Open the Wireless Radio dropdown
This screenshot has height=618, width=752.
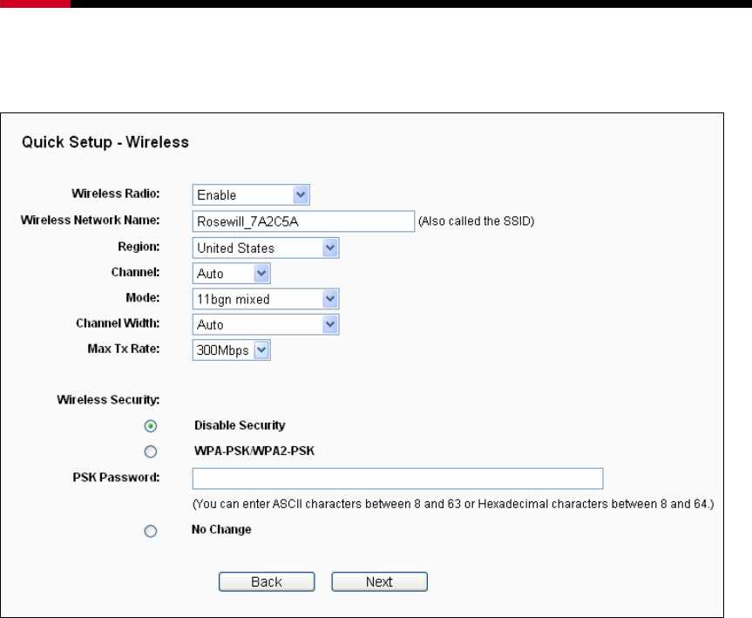[251, 194]
